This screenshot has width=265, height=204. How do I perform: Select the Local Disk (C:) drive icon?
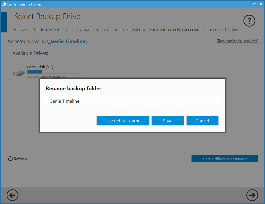tap(19, 73)
